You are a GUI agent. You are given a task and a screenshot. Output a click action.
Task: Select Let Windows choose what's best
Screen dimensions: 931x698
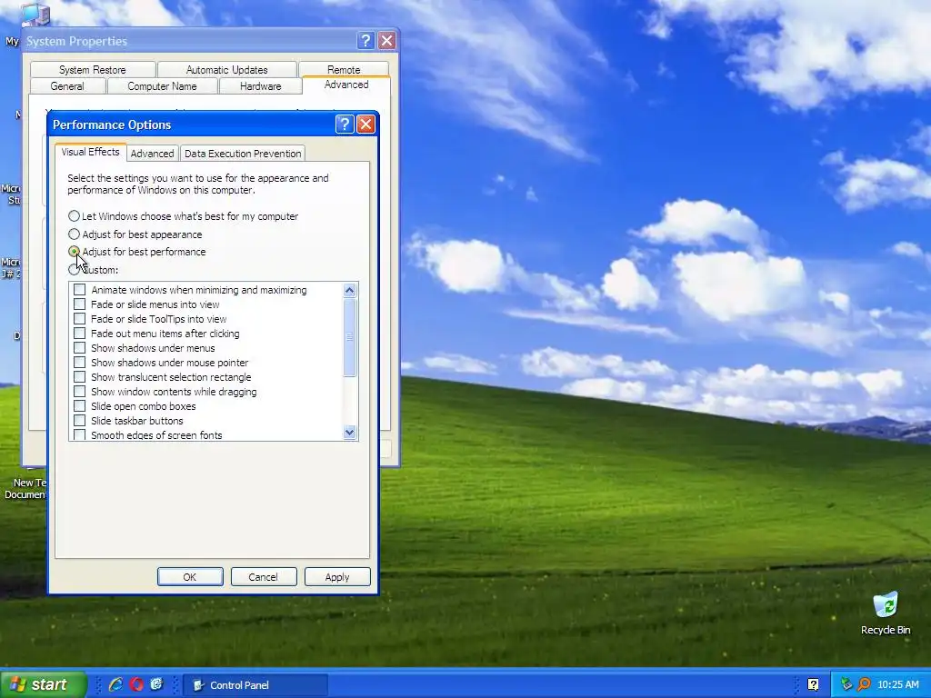click(183, 216)
